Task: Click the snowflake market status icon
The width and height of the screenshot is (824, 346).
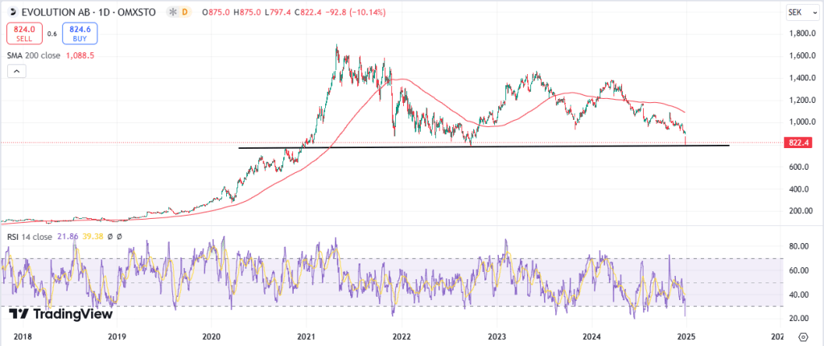Action: pyautogui.click(x=170, y=12)
